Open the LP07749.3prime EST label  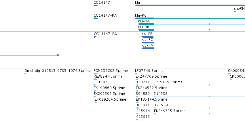[x=149, y=71]
